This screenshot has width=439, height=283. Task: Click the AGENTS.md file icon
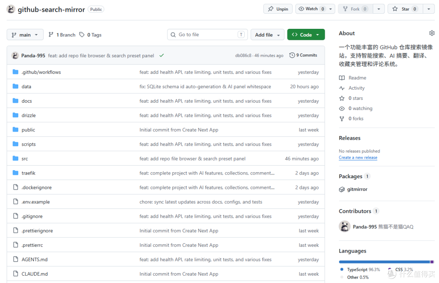[16, 259]
